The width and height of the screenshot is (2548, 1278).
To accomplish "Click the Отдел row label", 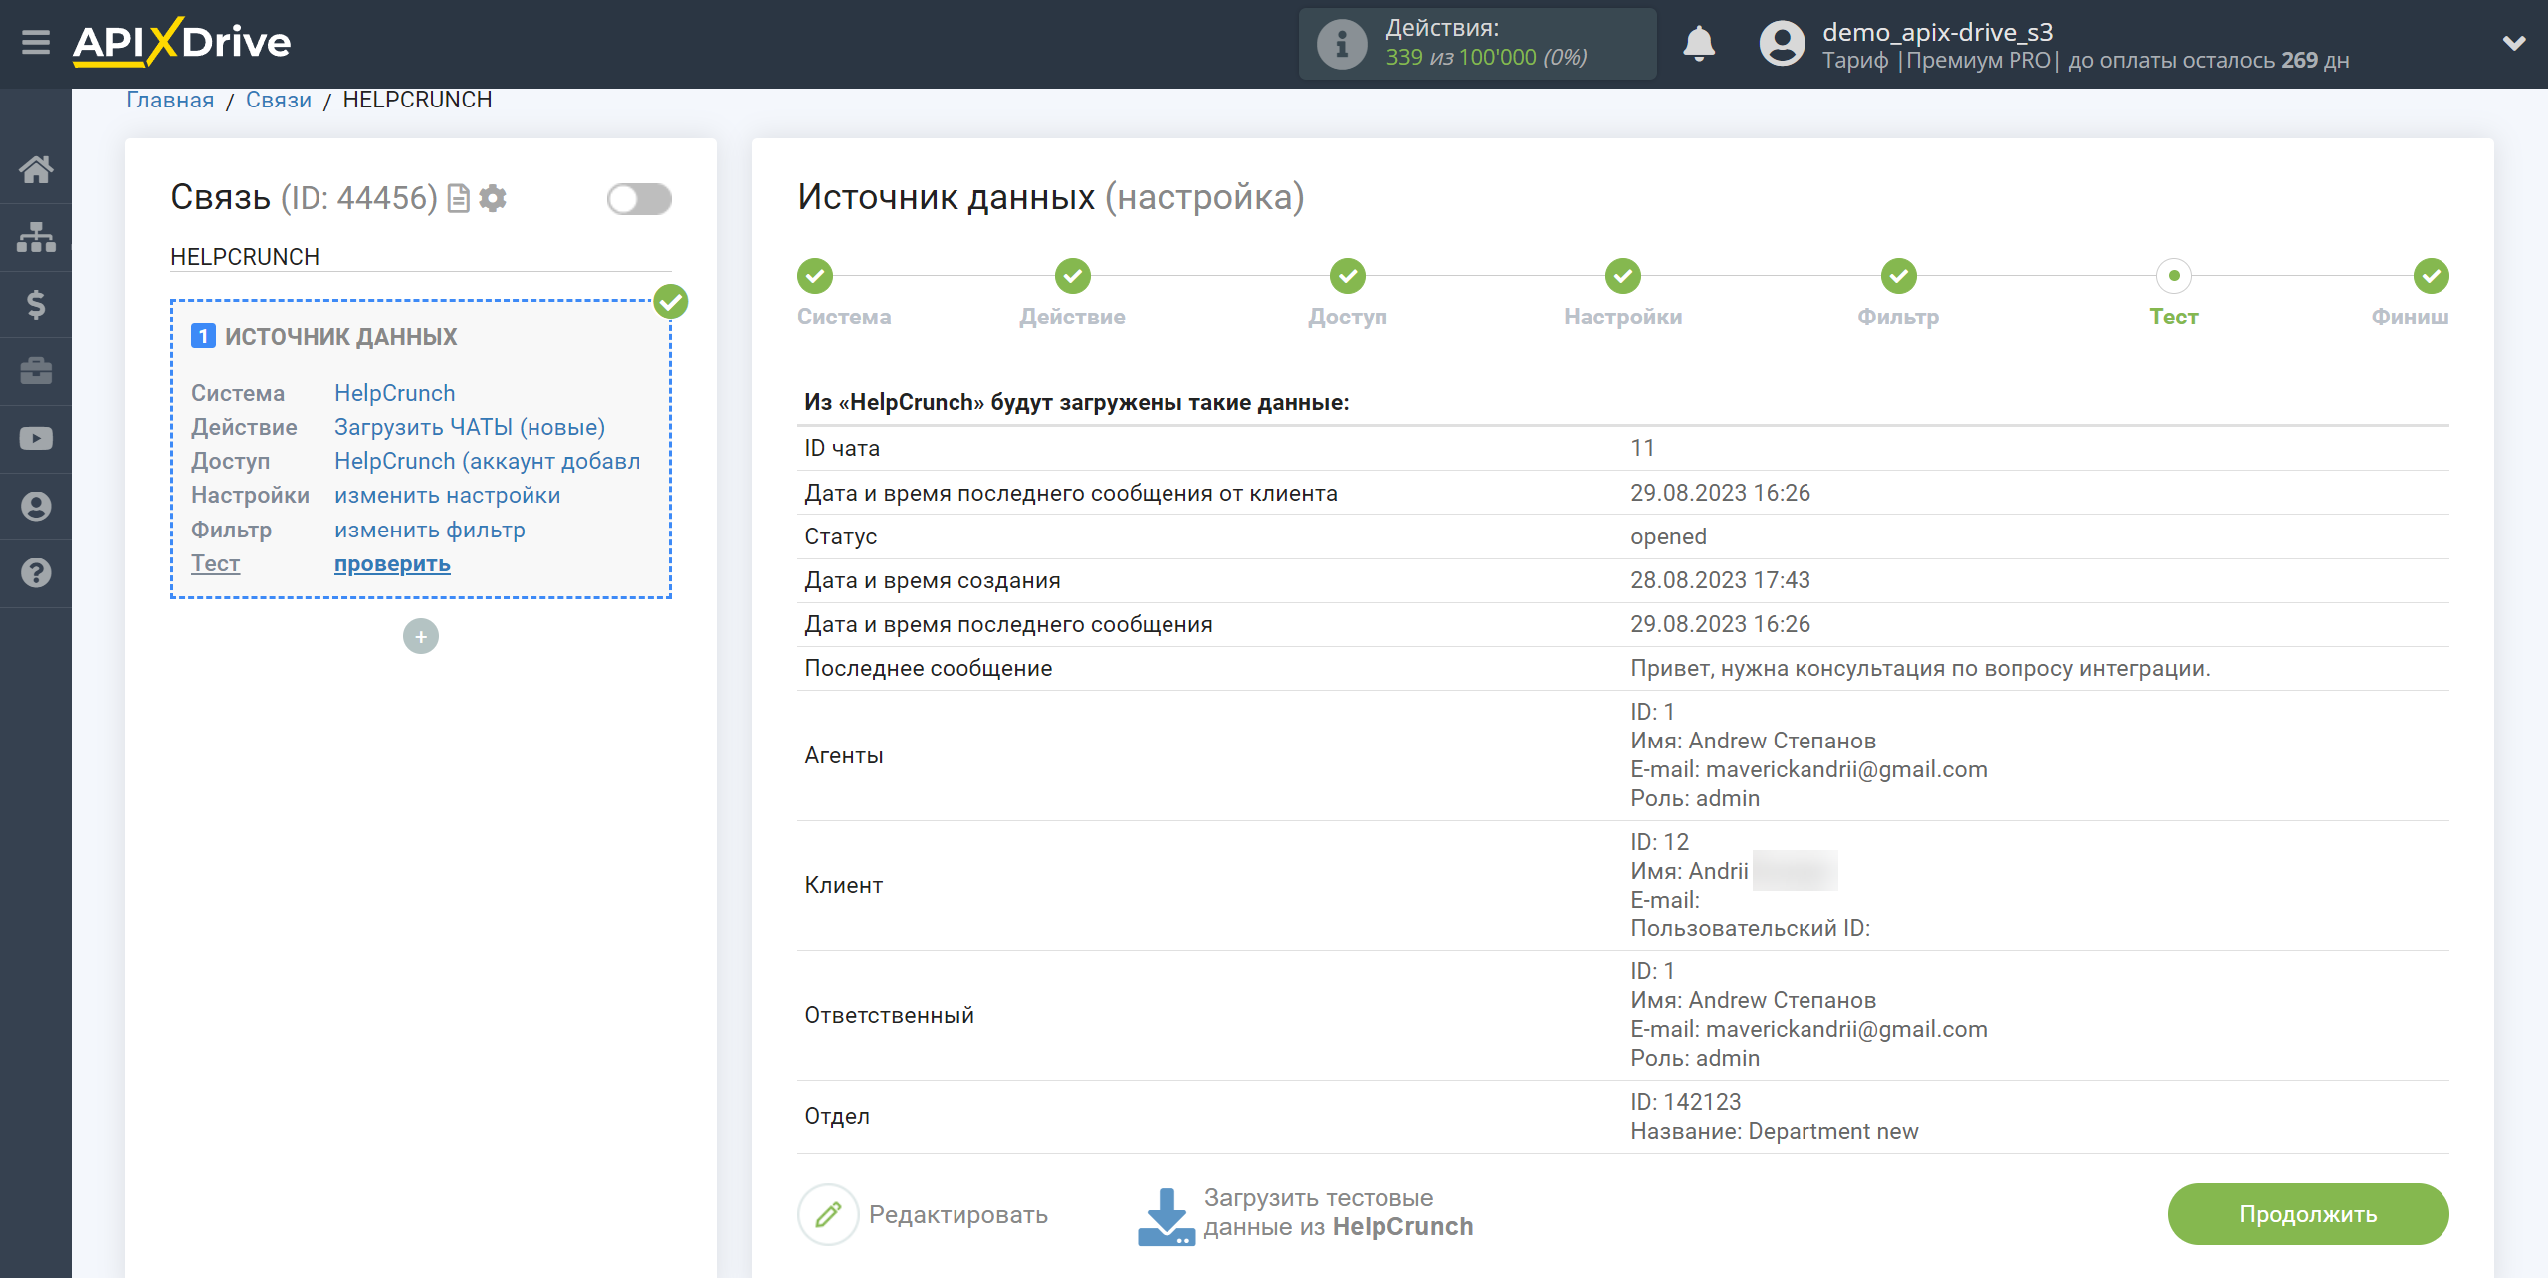I will click(x=837, y=1116).
